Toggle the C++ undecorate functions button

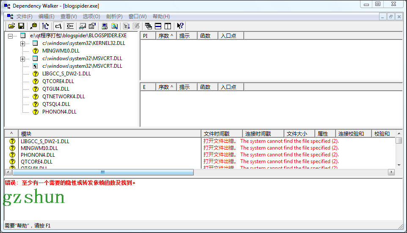[70, 26]
